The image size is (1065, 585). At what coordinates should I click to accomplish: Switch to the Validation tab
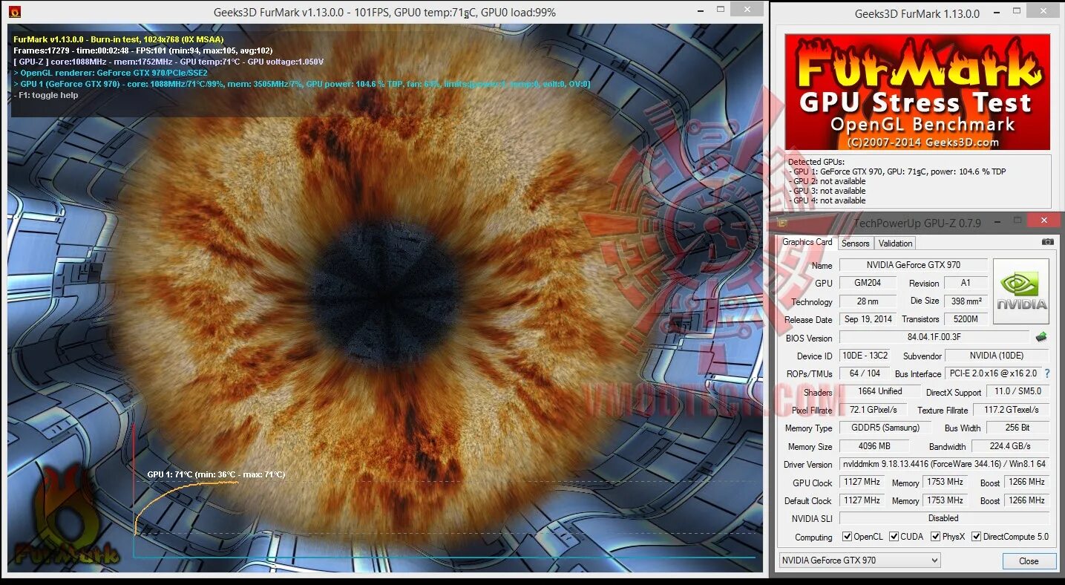896,244
